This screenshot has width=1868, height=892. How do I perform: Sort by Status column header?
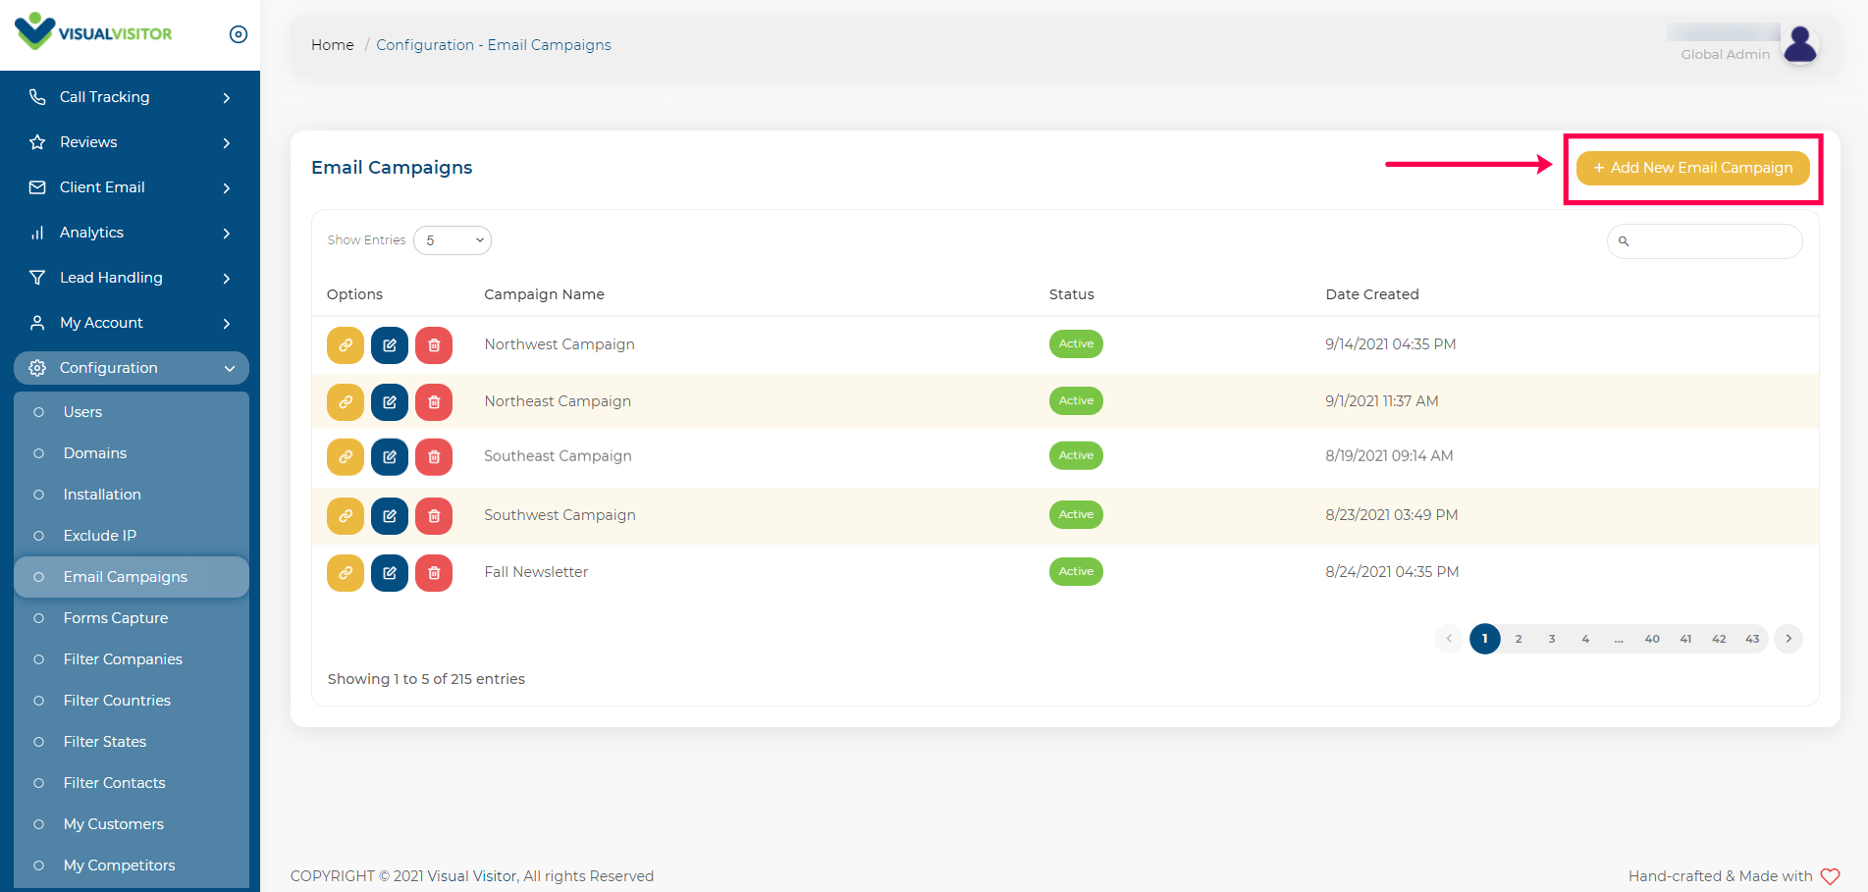pyautogui.click(x=1071, y=294)
